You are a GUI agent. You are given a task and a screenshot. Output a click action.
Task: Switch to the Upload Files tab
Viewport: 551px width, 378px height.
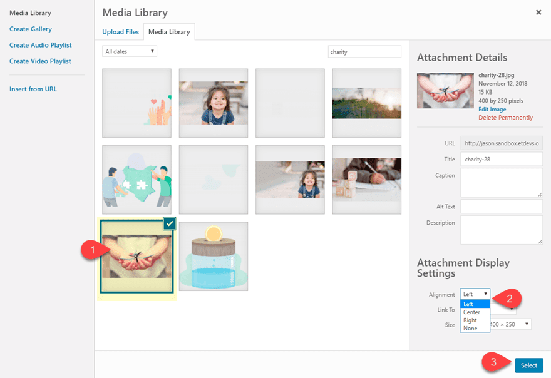pos(120,31)
